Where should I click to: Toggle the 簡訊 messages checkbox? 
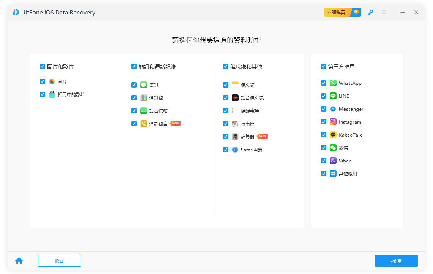[134, 85]
